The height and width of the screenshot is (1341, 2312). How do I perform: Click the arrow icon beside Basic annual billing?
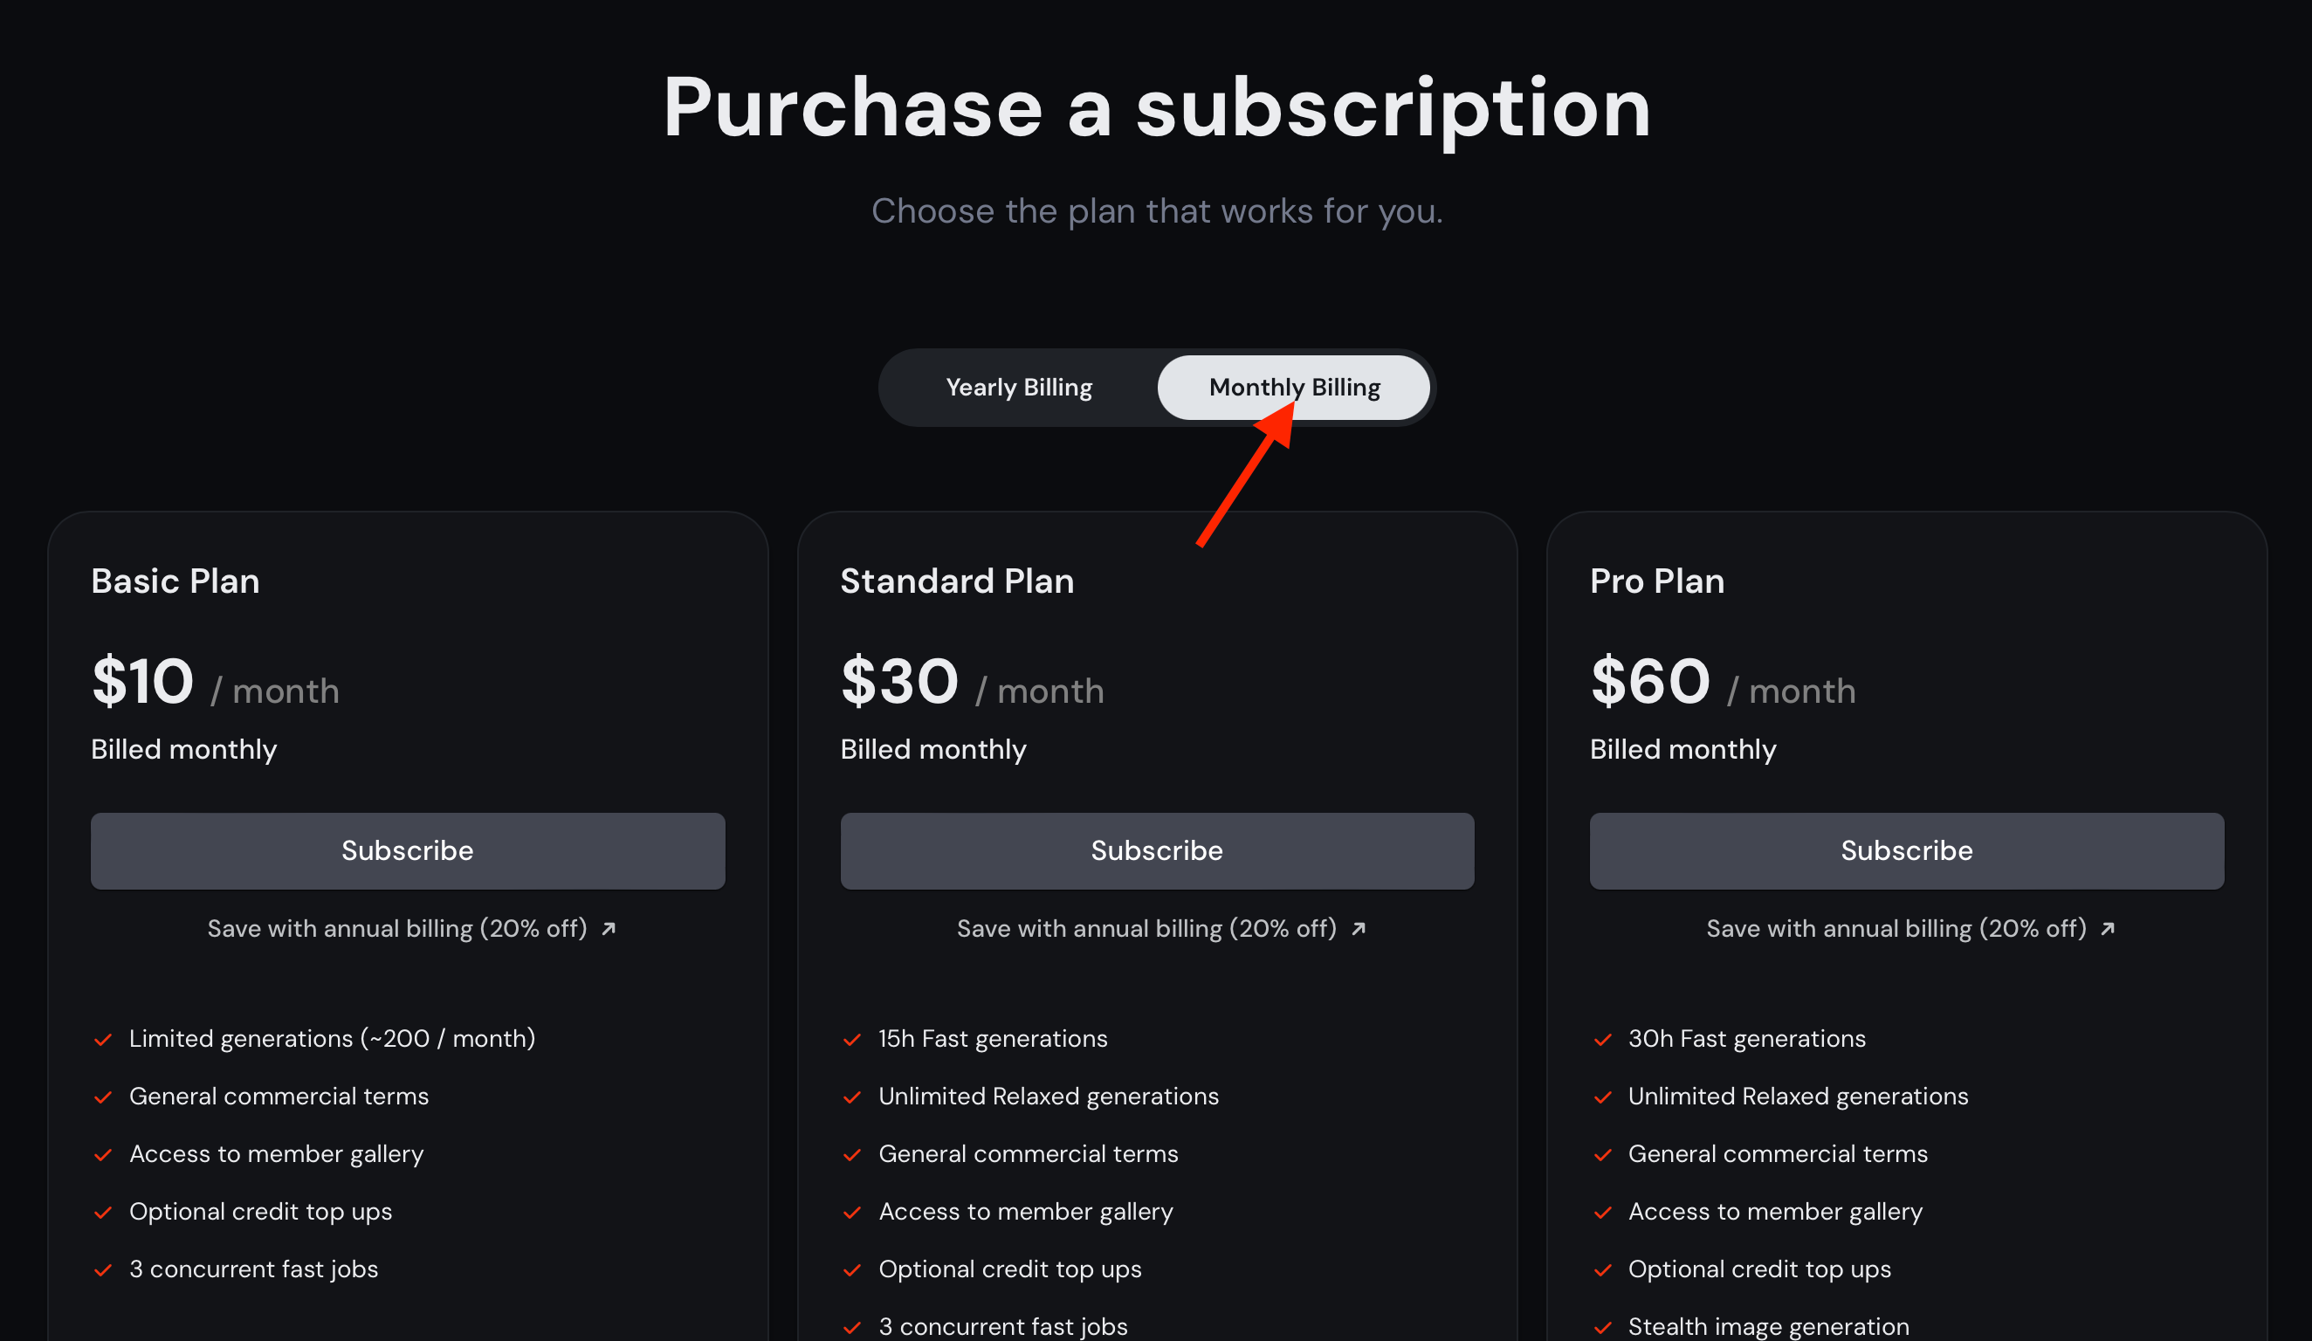click(x=609, y=928)
